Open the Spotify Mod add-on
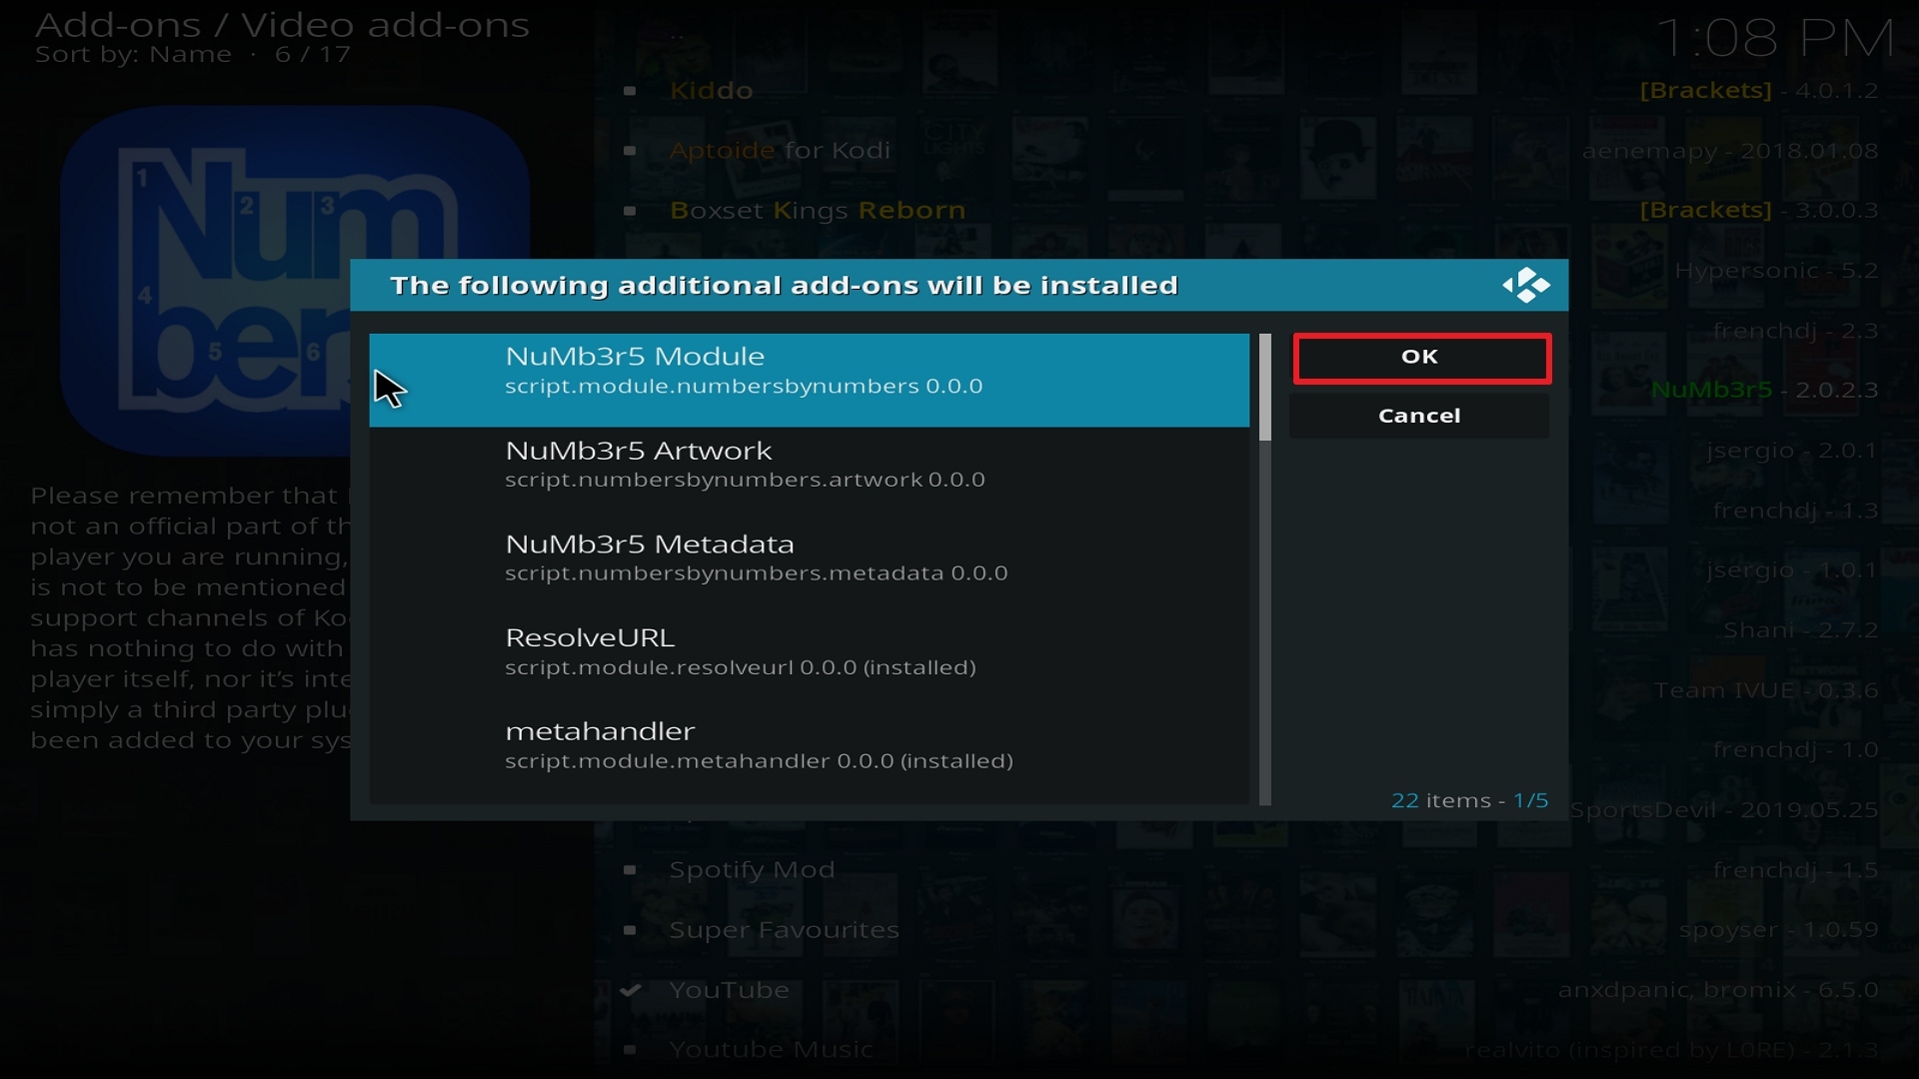This screenshot has width=1919, height=1079. pyautogui.click(x=752, y=870)
